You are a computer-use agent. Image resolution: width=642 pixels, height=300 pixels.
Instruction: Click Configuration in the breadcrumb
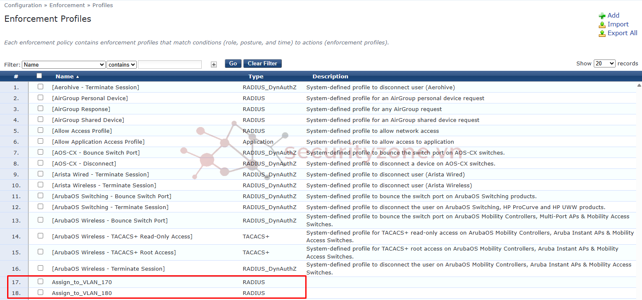coord(23,5)
